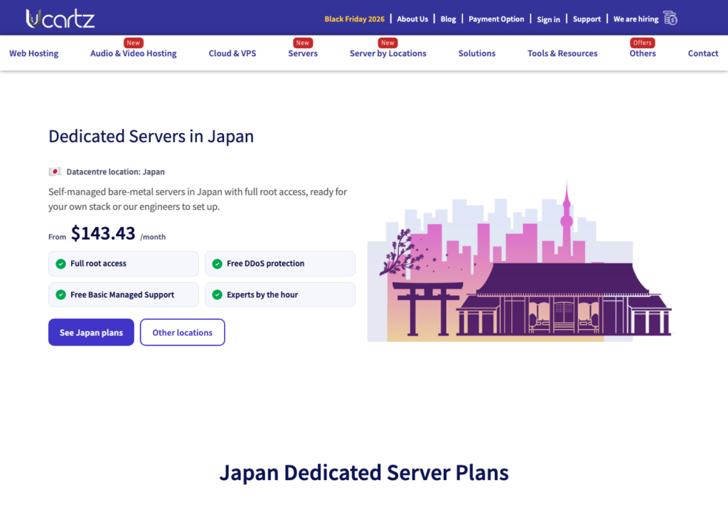Open the Cloud & VPS menu
This screenshot has width=728, height=512.
[232, 53]
